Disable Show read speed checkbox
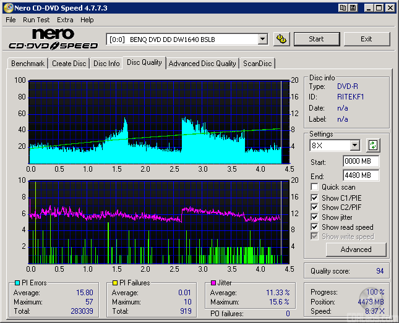Image resolution: width=399 pixels, height=323 pixels. [315, 227]
